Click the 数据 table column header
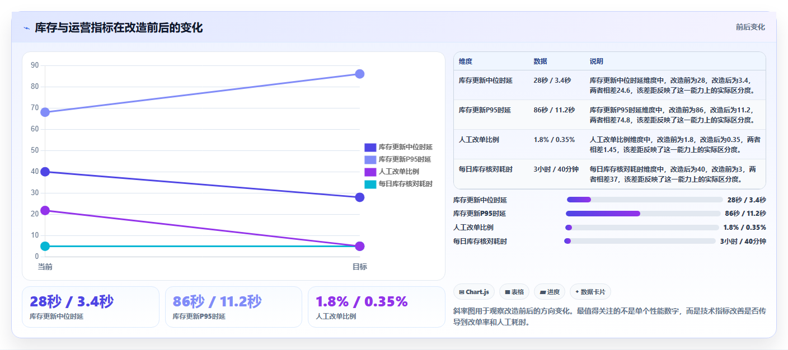This screenshot has height=350, width=788. point(541,62)
